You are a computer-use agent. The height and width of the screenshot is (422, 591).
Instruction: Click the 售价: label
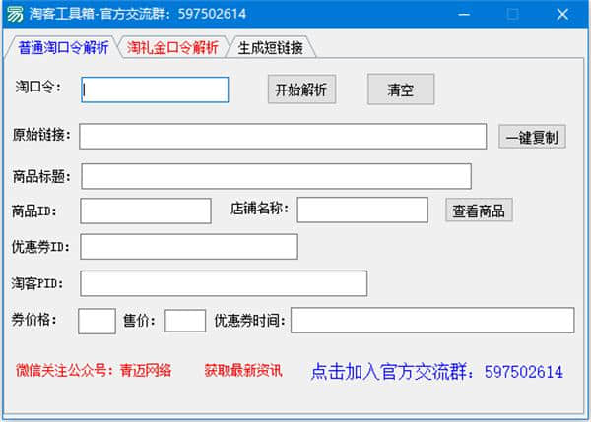139,321
